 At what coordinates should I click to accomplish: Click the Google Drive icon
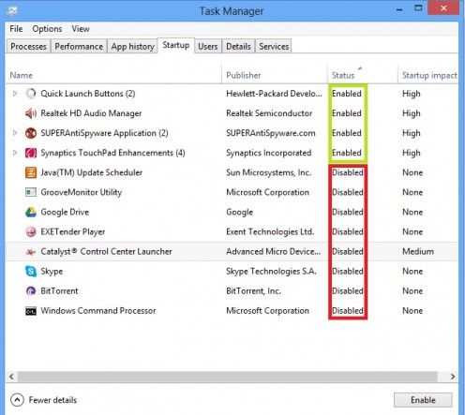(31, 213)
